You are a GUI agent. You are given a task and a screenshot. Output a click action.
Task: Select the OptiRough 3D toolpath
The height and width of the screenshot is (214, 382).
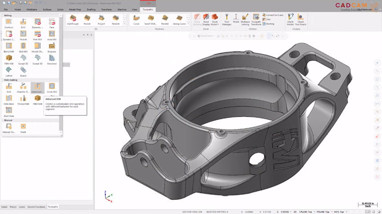72,20
